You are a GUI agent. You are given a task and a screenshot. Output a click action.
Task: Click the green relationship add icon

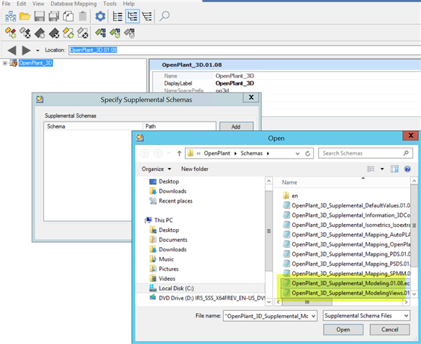pyautogui.click(x=101, y=33)
